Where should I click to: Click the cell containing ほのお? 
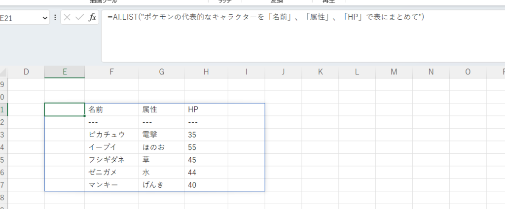(x=161, y=147)
